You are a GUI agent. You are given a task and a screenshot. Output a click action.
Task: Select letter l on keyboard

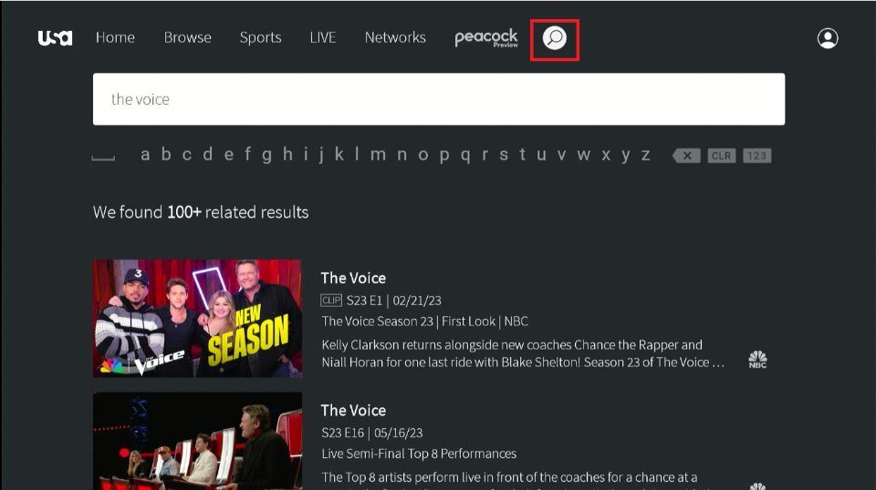click(x=357, y=153)
